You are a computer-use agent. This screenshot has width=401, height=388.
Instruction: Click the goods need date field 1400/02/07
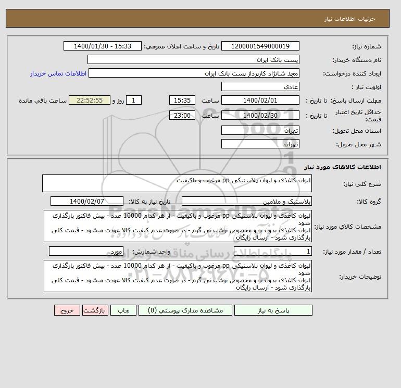pos(87,201)
